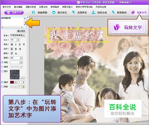Select the 渐变 gradient radio
149x125 pixels.
(x=2, y=67)
